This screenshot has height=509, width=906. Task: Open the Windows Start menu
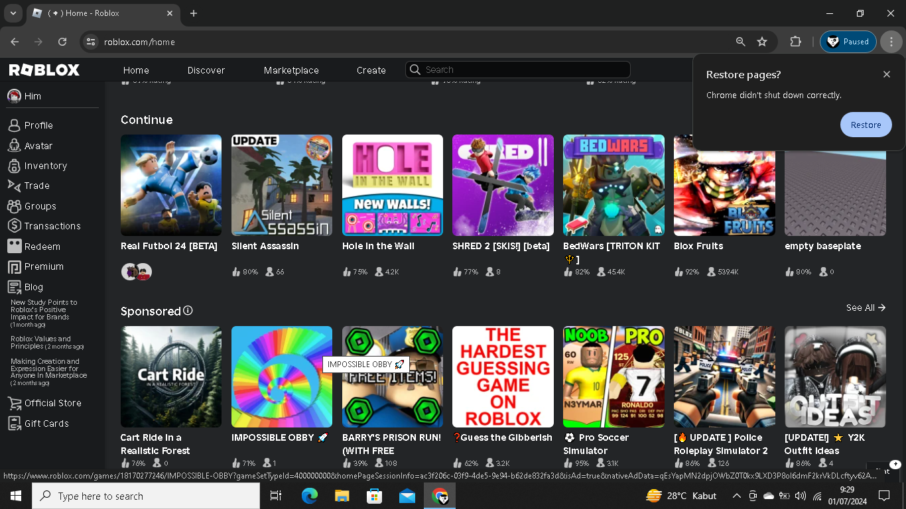pyautogui.click(x=15, y=496)
